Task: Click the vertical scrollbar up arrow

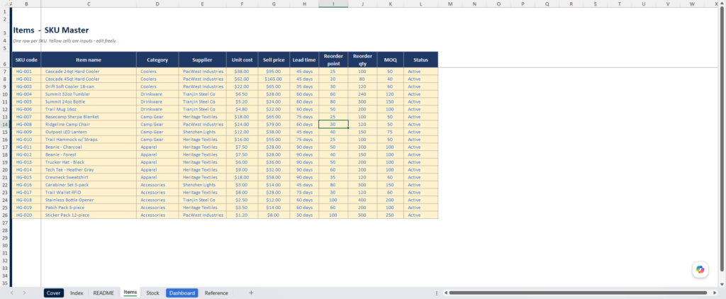Action: pyautogui.click(x=722, y=4)
